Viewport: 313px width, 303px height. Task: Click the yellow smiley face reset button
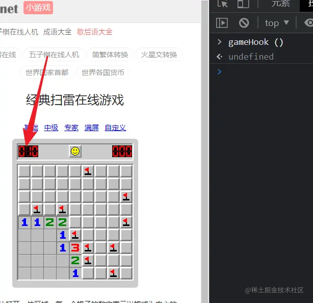click(x=75, y=151)
